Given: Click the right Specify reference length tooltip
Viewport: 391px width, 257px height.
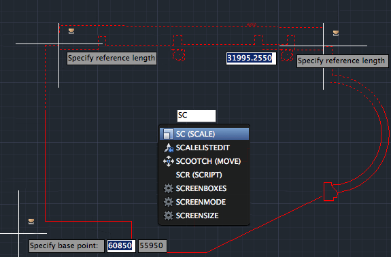Looking at the screenshot, I should click(x=342, y=61).
